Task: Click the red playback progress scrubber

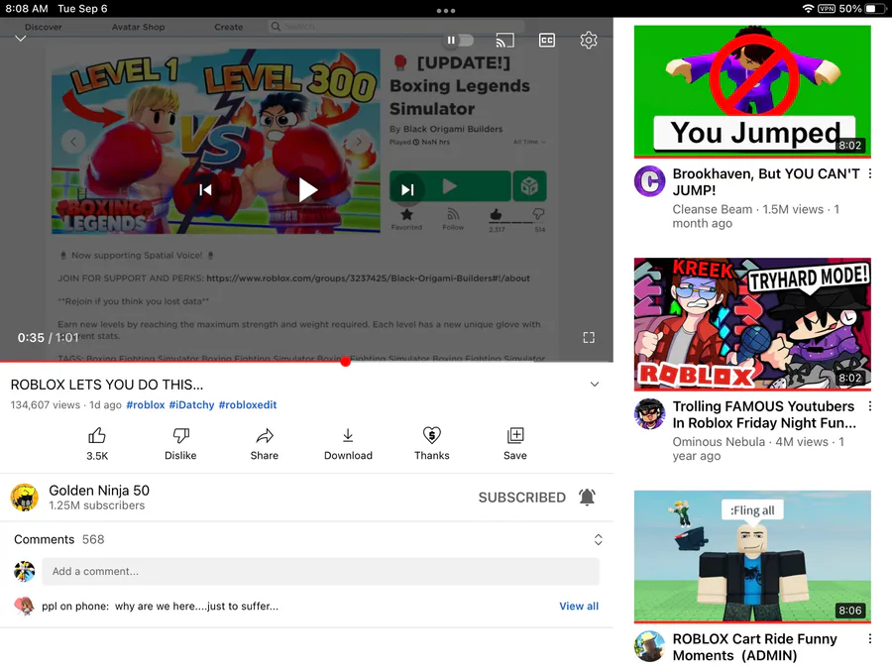Action: point(345,362)
